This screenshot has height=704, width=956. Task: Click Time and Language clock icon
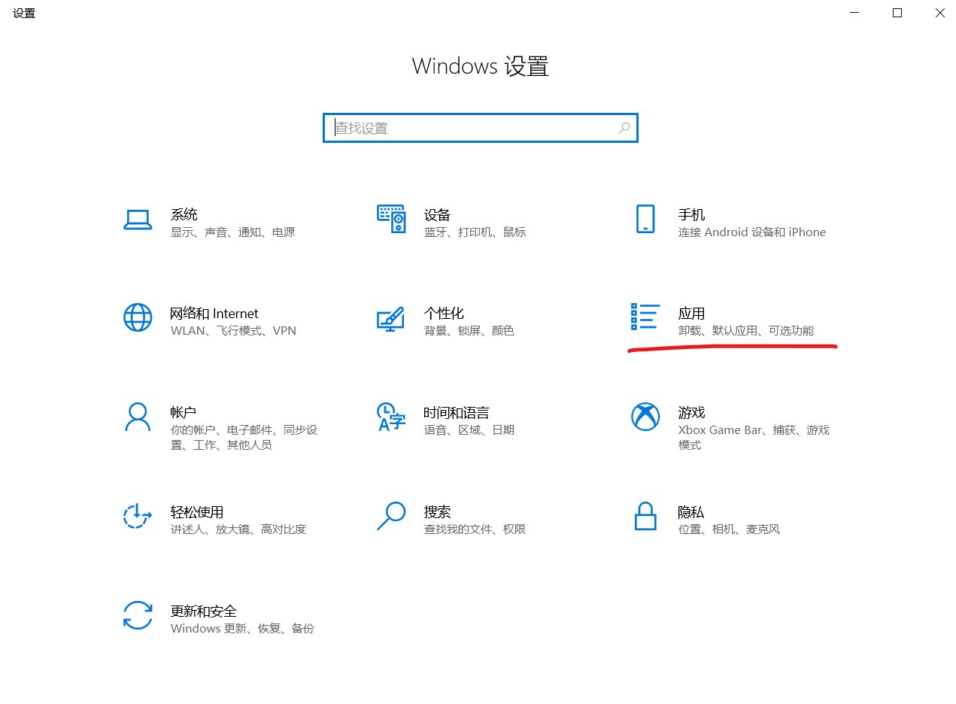click(391, 417)
